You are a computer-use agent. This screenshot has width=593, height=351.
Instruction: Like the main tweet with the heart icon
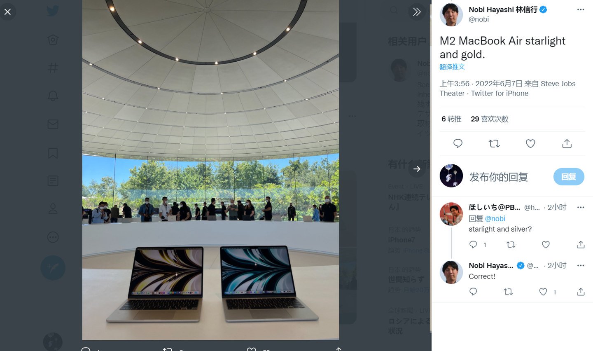530,143
